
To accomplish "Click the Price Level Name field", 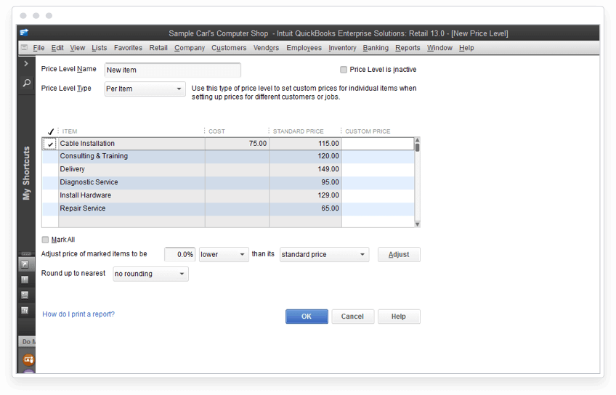I will [x=172, y=70].
